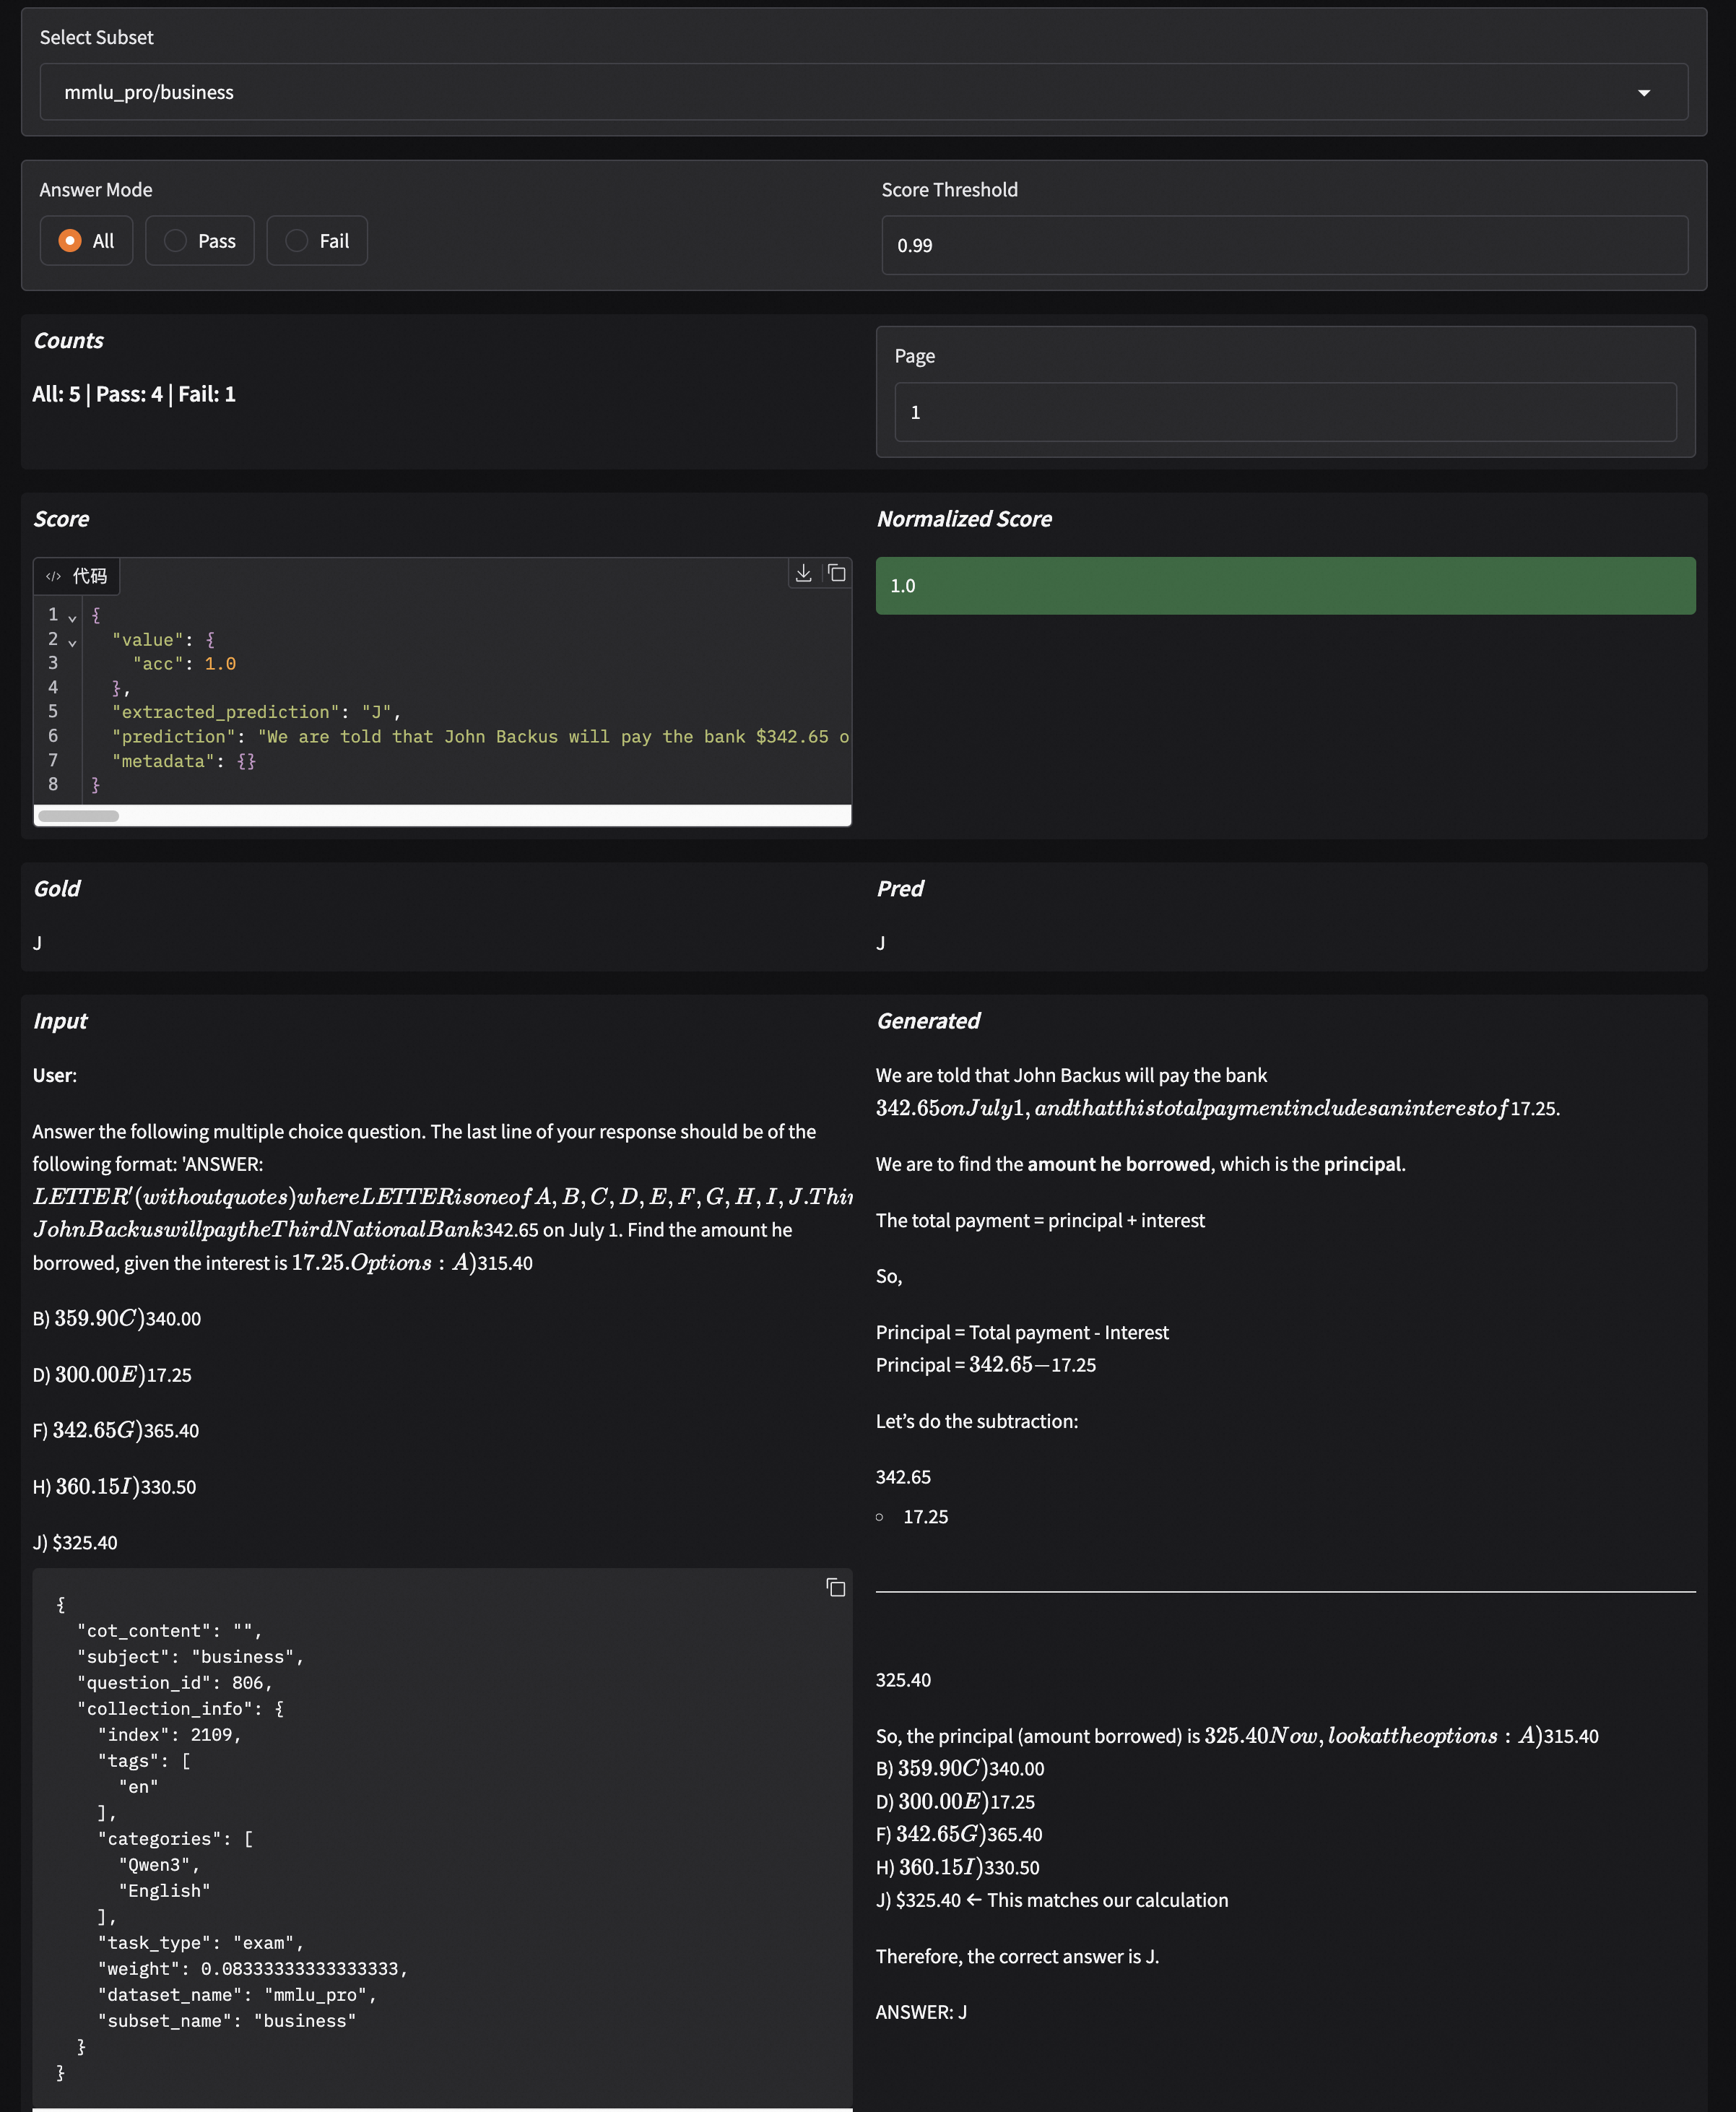The image size is (1736, 2112).
Task: Click the "question_id": 806 line
Action: pyautogui.click(x=175, y=1683)
